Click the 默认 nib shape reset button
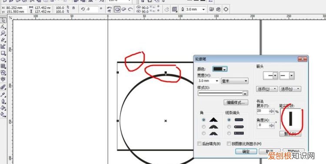This screenshot has width=326, height=164. click(x=290, y=134)
